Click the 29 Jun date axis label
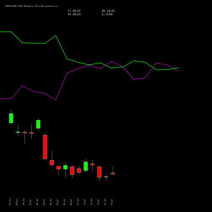The image size is (212, 212). [17, 202]
